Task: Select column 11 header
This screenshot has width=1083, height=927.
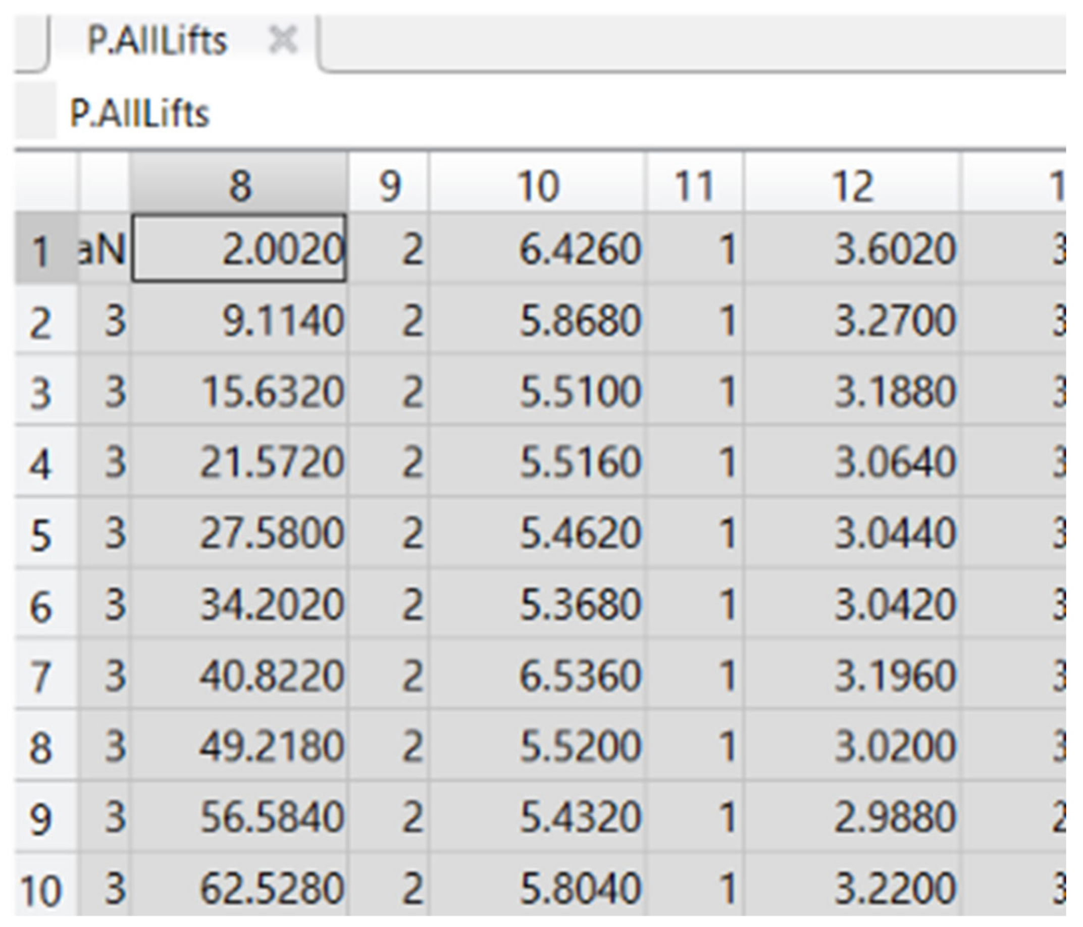Action: (694, 185)
